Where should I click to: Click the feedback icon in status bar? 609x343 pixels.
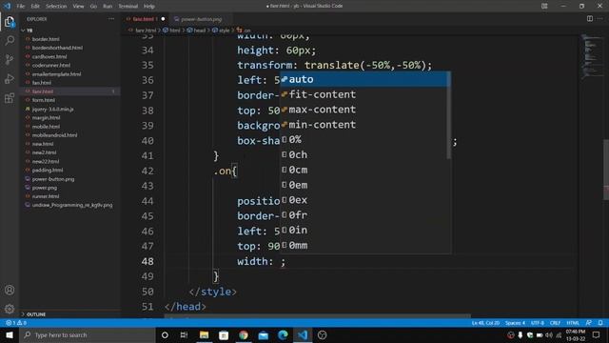pos(589,323)
